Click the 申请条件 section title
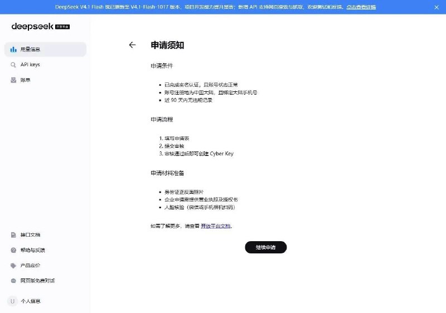The height and width of the screenshot is (313, 446). 162,66
